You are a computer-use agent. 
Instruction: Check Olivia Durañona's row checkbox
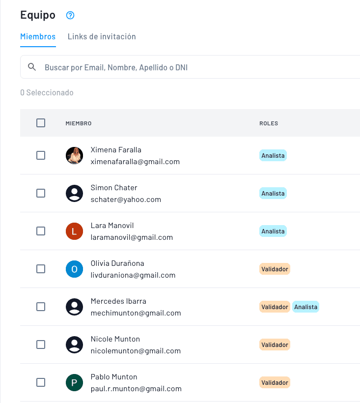pyautogui.click(x=41, y=269)
